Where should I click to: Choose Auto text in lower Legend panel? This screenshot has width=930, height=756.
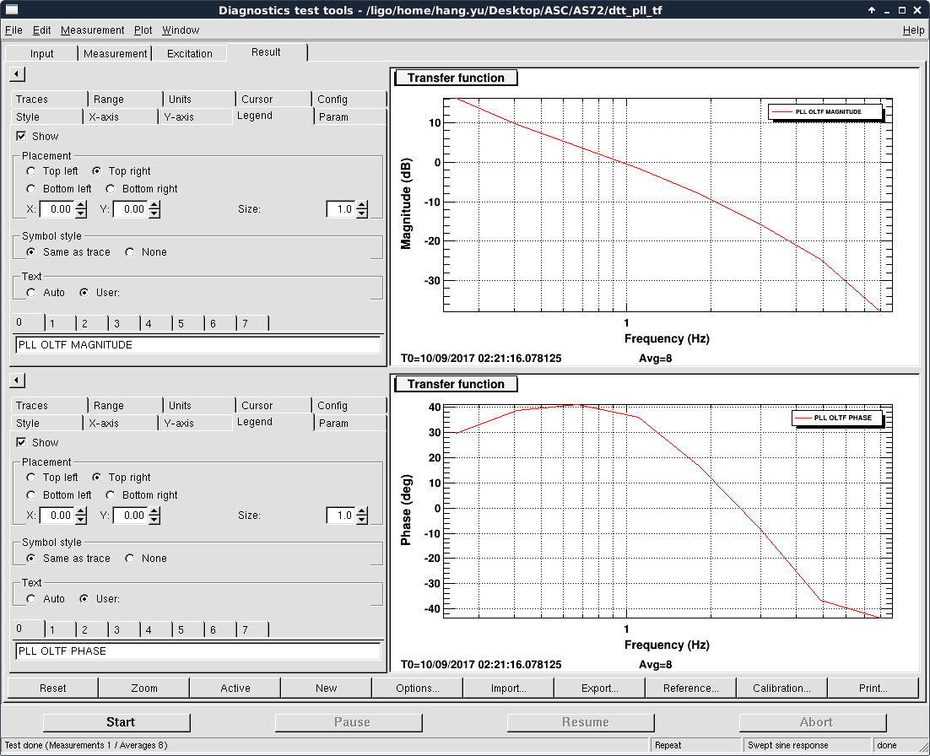31,599
